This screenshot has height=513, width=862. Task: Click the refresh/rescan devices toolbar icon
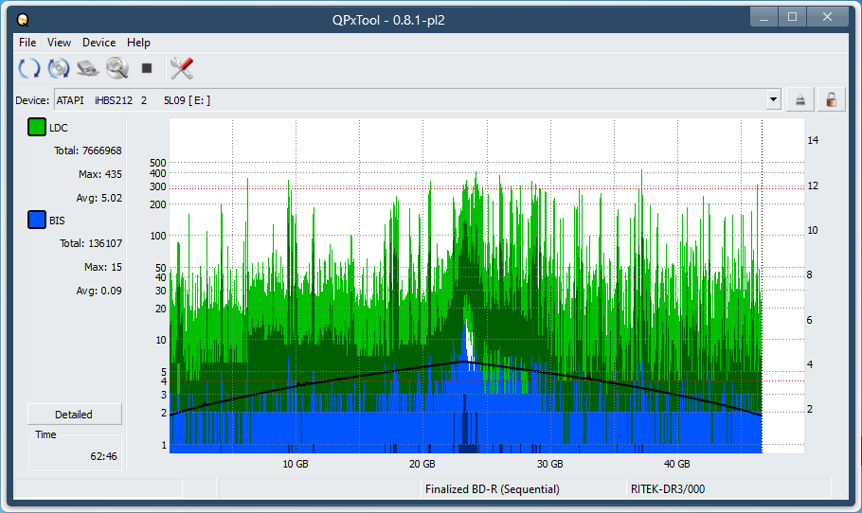click(x=29, y=68)
